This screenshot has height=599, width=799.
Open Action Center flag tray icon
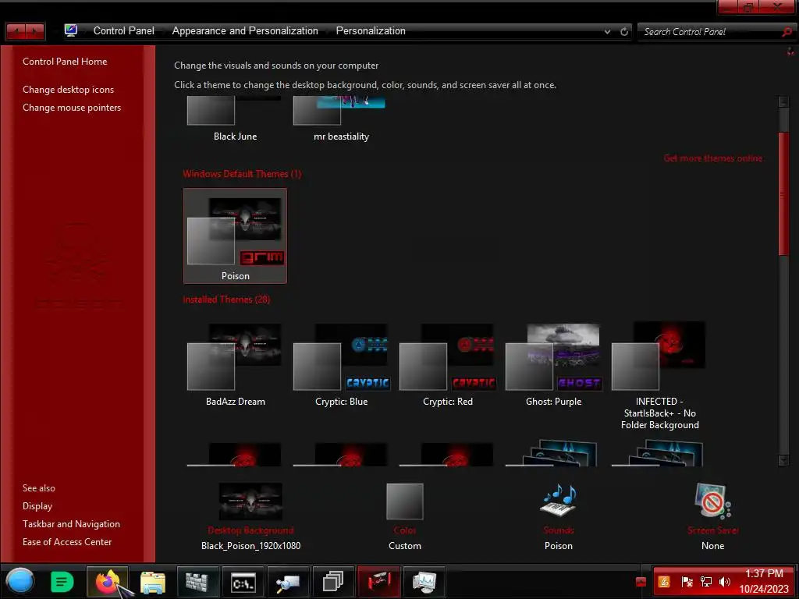[x=687, y=582]
